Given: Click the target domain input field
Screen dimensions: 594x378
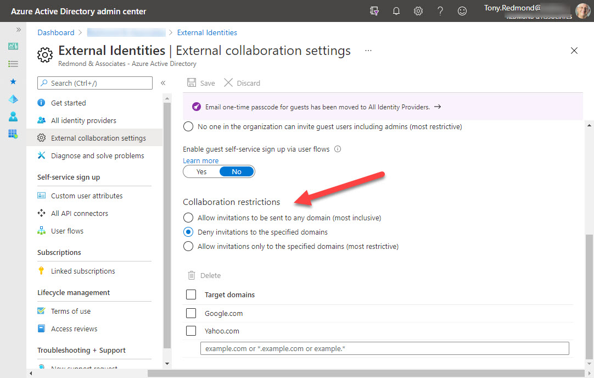Looking at the screenshot, I should coord(384,348).
